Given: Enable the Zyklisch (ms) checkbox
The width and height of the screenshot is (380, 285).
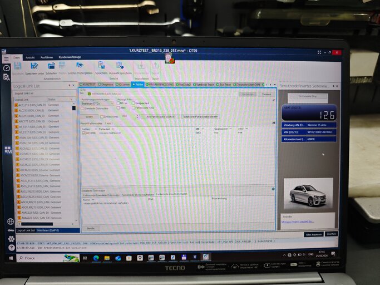Looking at the screenshot, I should click(102, 117).
